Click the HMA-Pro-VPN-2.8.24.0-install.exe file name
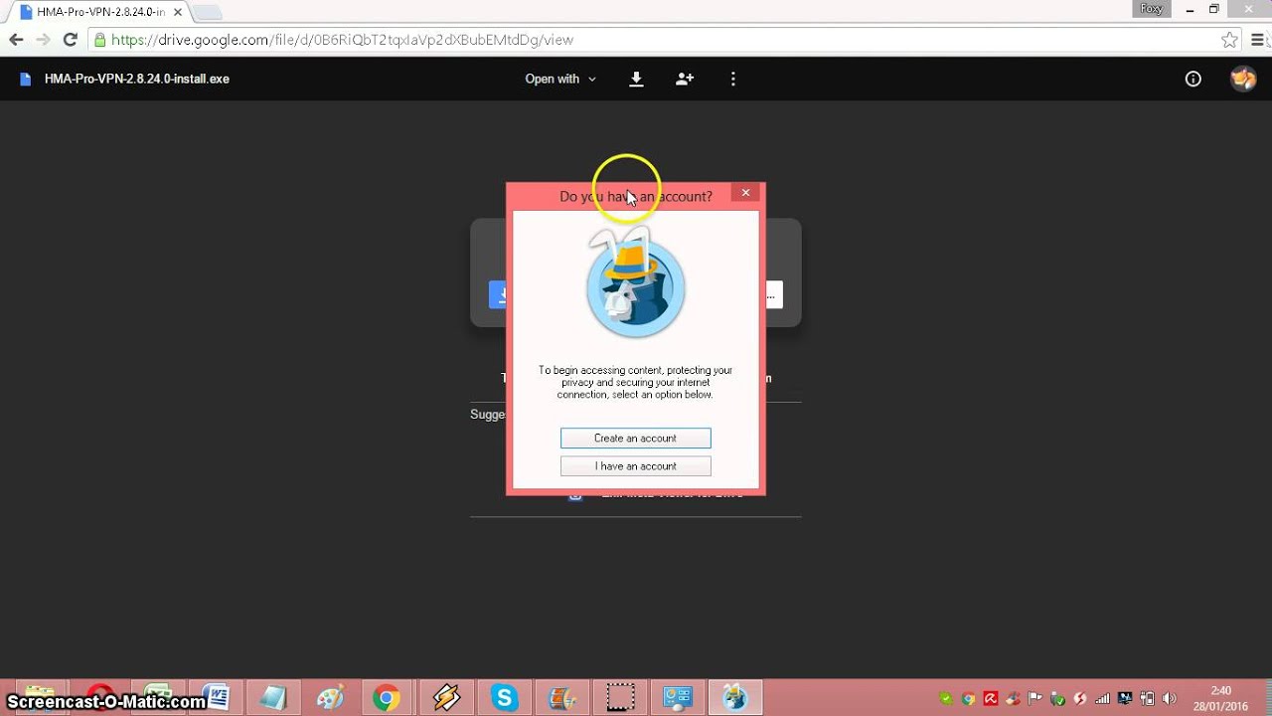 (x=137, y=79)
